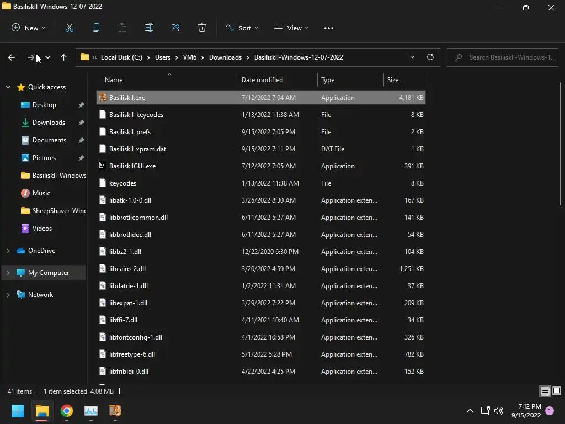Click the BasiliskII.exe application icon
565x424 pixels.
click(103, 97)
